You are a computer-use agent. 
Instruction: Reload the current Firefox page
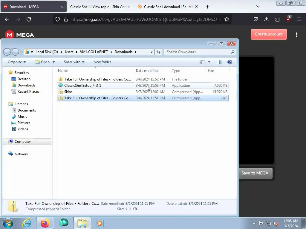[x=29, y=19]
